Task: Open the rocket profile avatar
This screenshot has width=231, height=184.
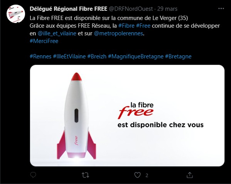Action: click(16, 14)
